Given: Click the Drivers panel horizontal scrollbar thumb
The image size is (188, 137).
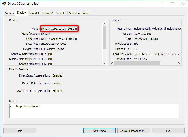Looking at the screenshot, I should tap(137, 63).
